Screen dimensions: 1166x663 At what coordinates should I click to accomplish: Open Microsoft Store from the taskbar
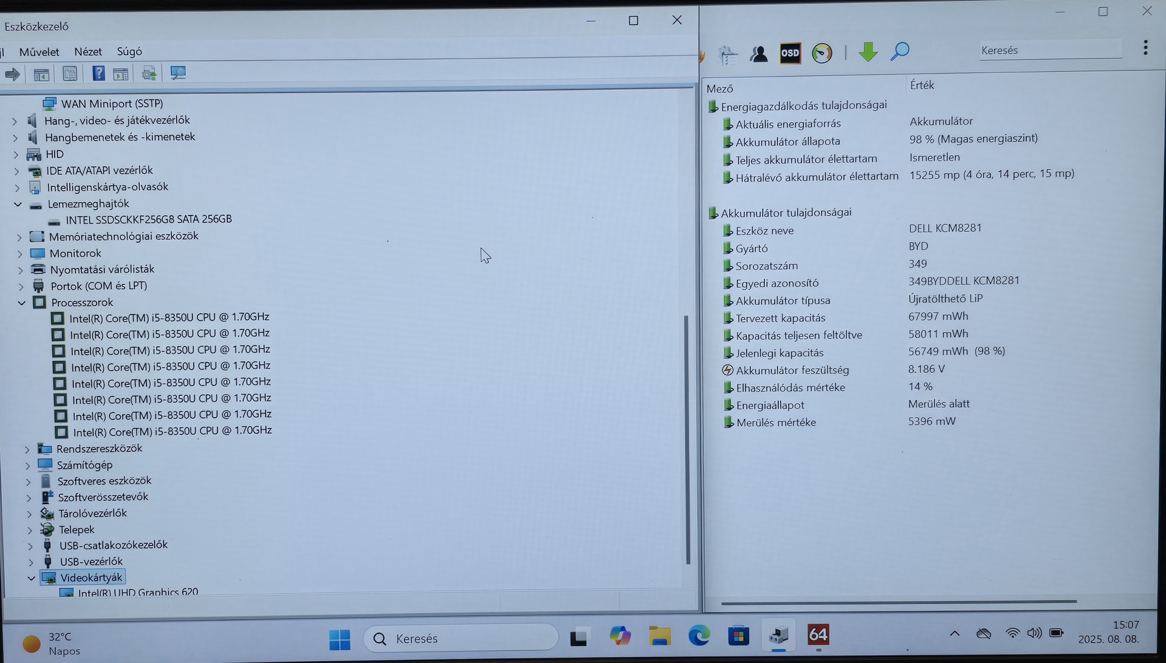[739, 636]
